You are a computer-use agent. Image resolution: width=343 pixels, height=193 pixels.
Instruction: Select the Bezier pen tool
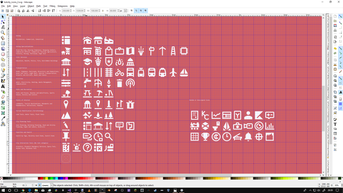tap(3, 76)
